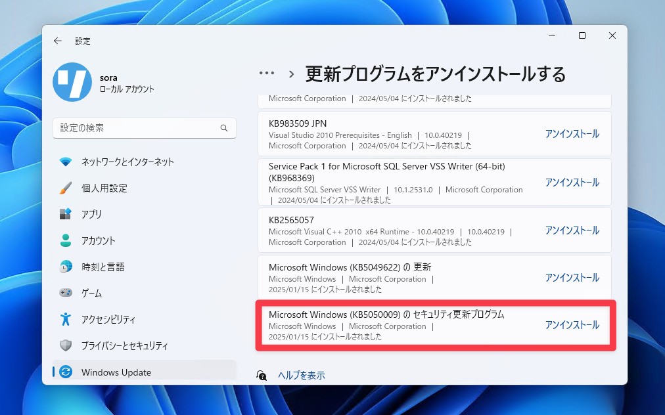665x415 pixels.
Task: Open ネットワークとインターネット settings
Action: click(144, 162)
